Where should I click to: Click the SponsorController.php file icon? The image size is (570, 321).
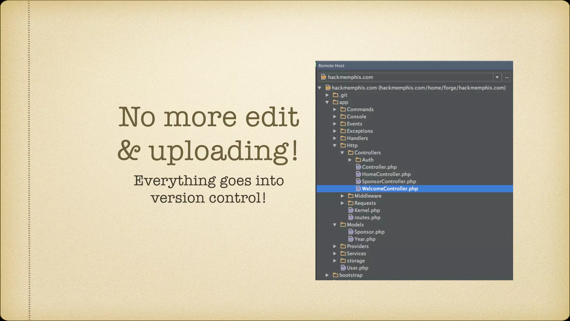358,181
